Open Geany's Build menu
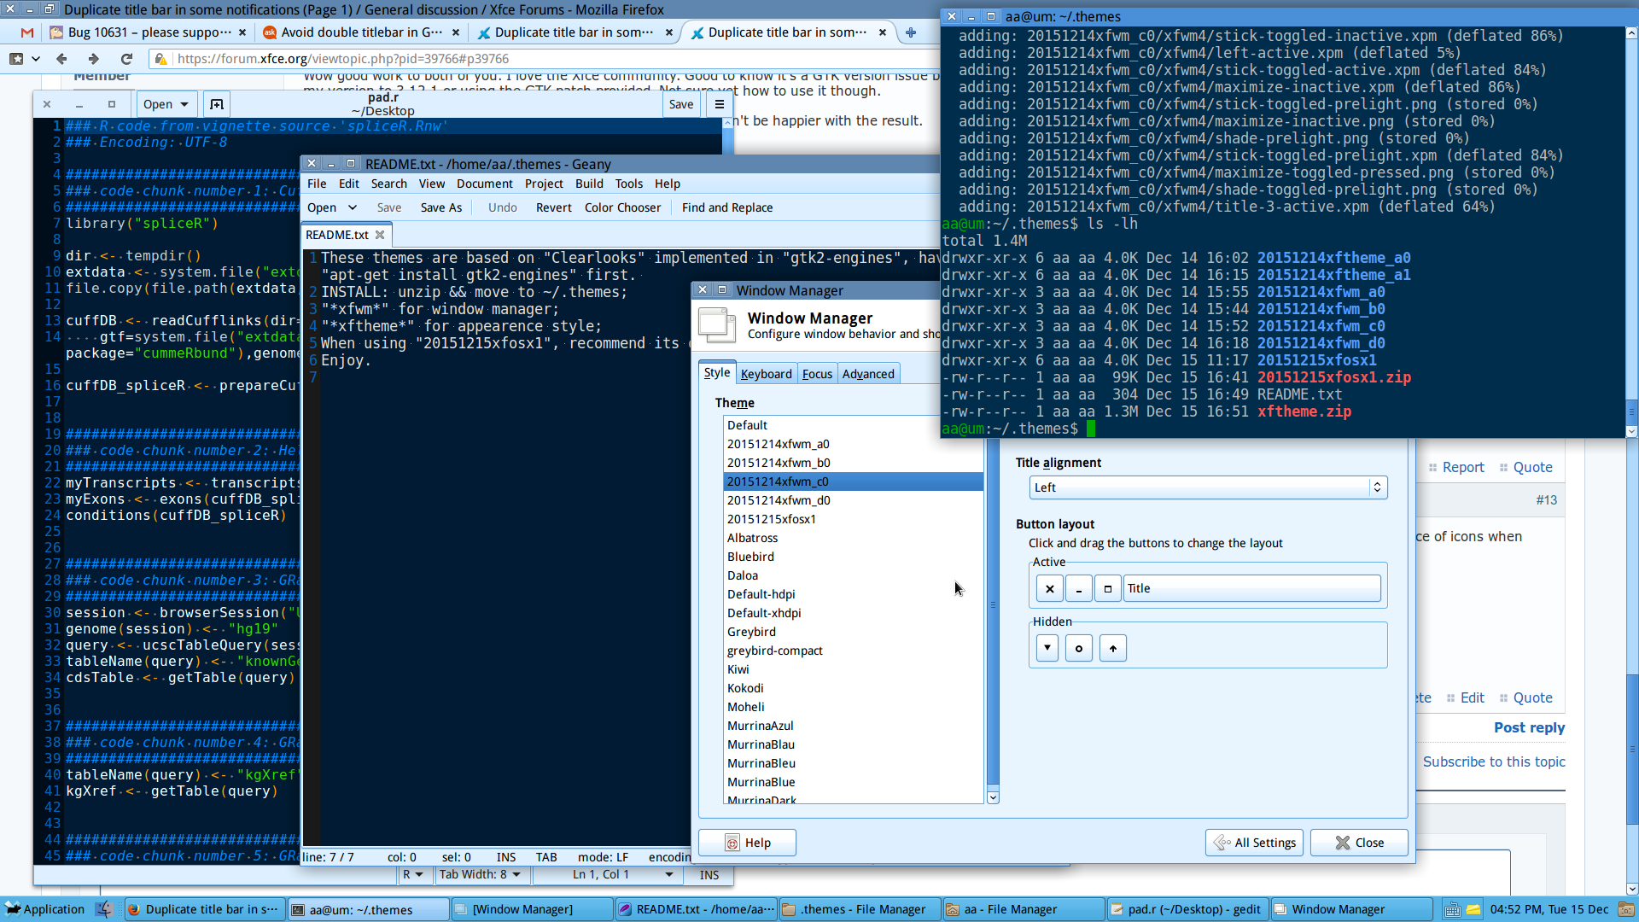Image resolution: width=1639 pixels, height=922 pixels. 589,184
